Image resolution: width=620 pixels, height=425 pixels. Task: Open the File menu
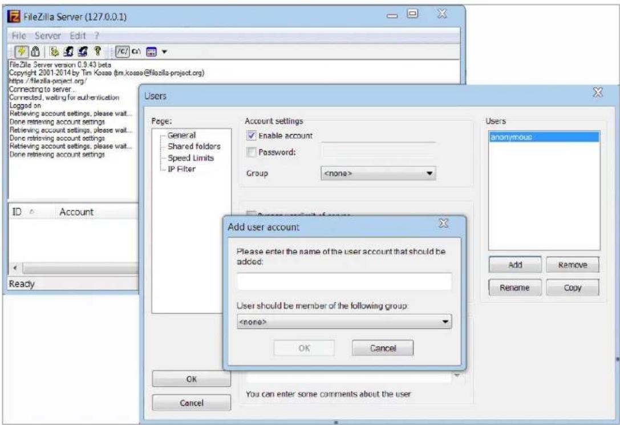[19, 36]
